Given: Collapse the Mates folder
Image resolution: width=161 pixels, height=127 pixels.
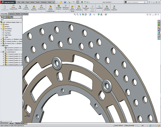Looking at the screenshot, I should tap(1, 46).
